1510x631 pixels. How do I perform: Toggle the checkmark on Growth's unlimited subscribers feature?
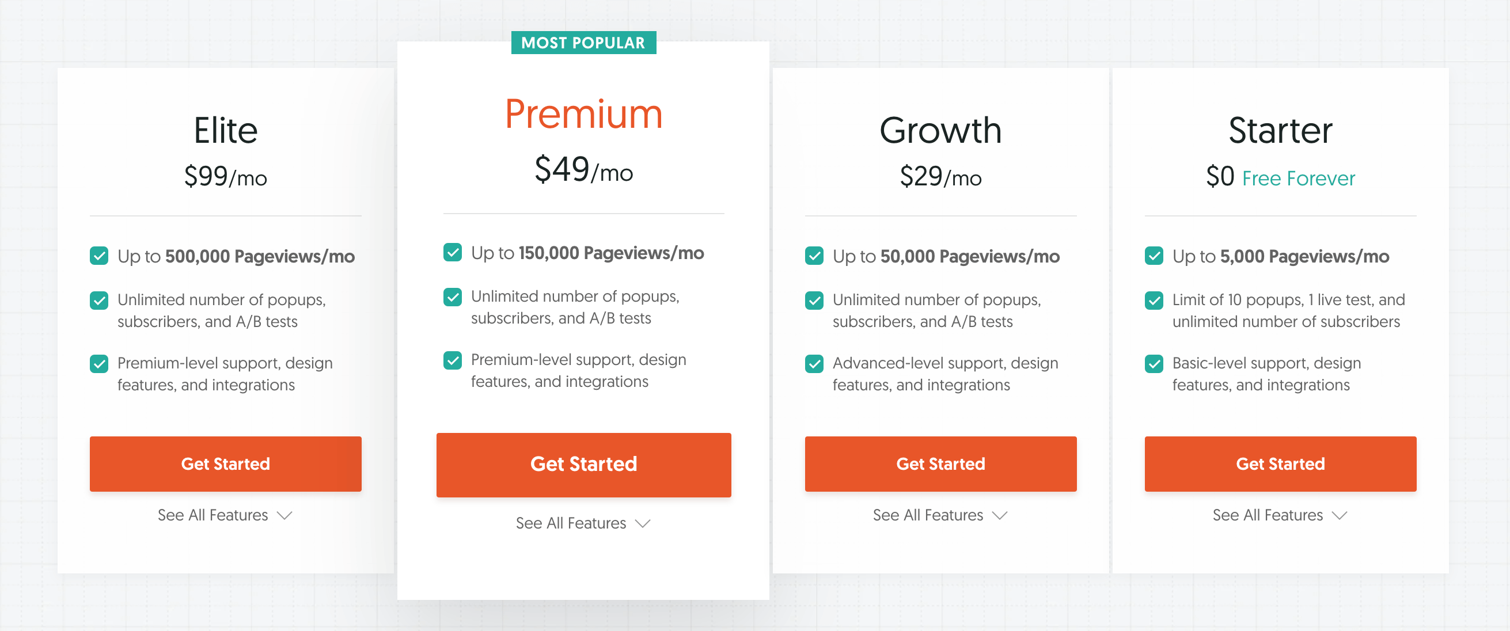point(814,301)
